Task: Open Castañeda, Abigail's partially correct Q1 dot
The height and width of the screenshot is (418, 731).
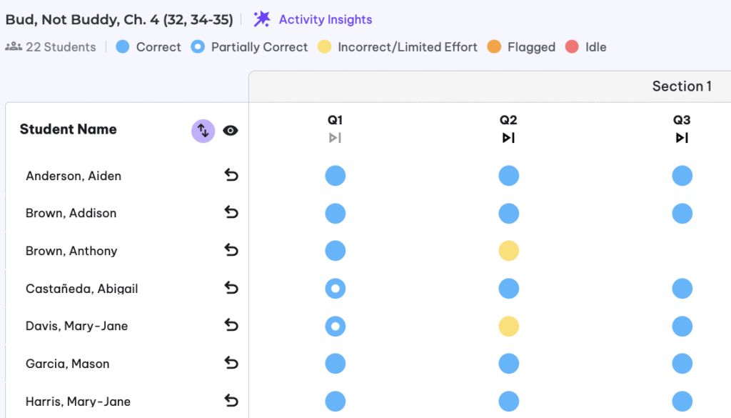Action: (x=336, y=289)
